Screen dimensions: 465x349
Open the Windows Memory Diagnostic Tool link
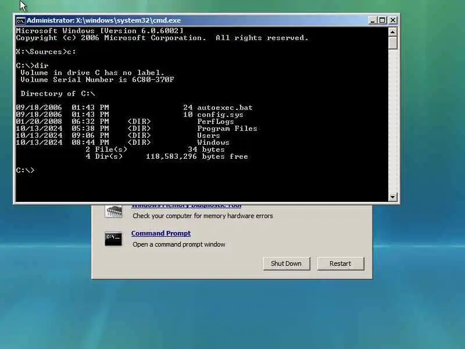tap(186, 205)
